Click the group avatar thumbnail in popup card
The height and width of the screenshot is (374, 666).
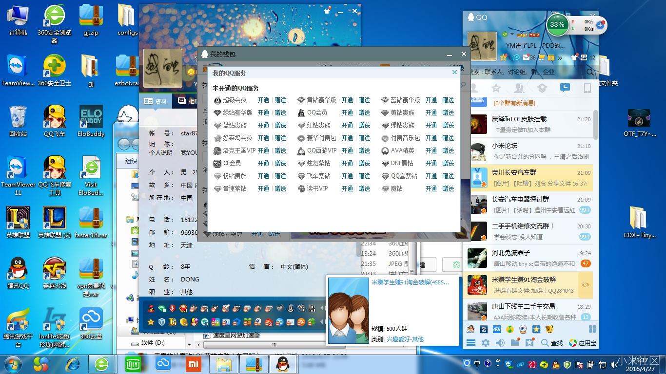pyautogui.click(x=348, y=310)
